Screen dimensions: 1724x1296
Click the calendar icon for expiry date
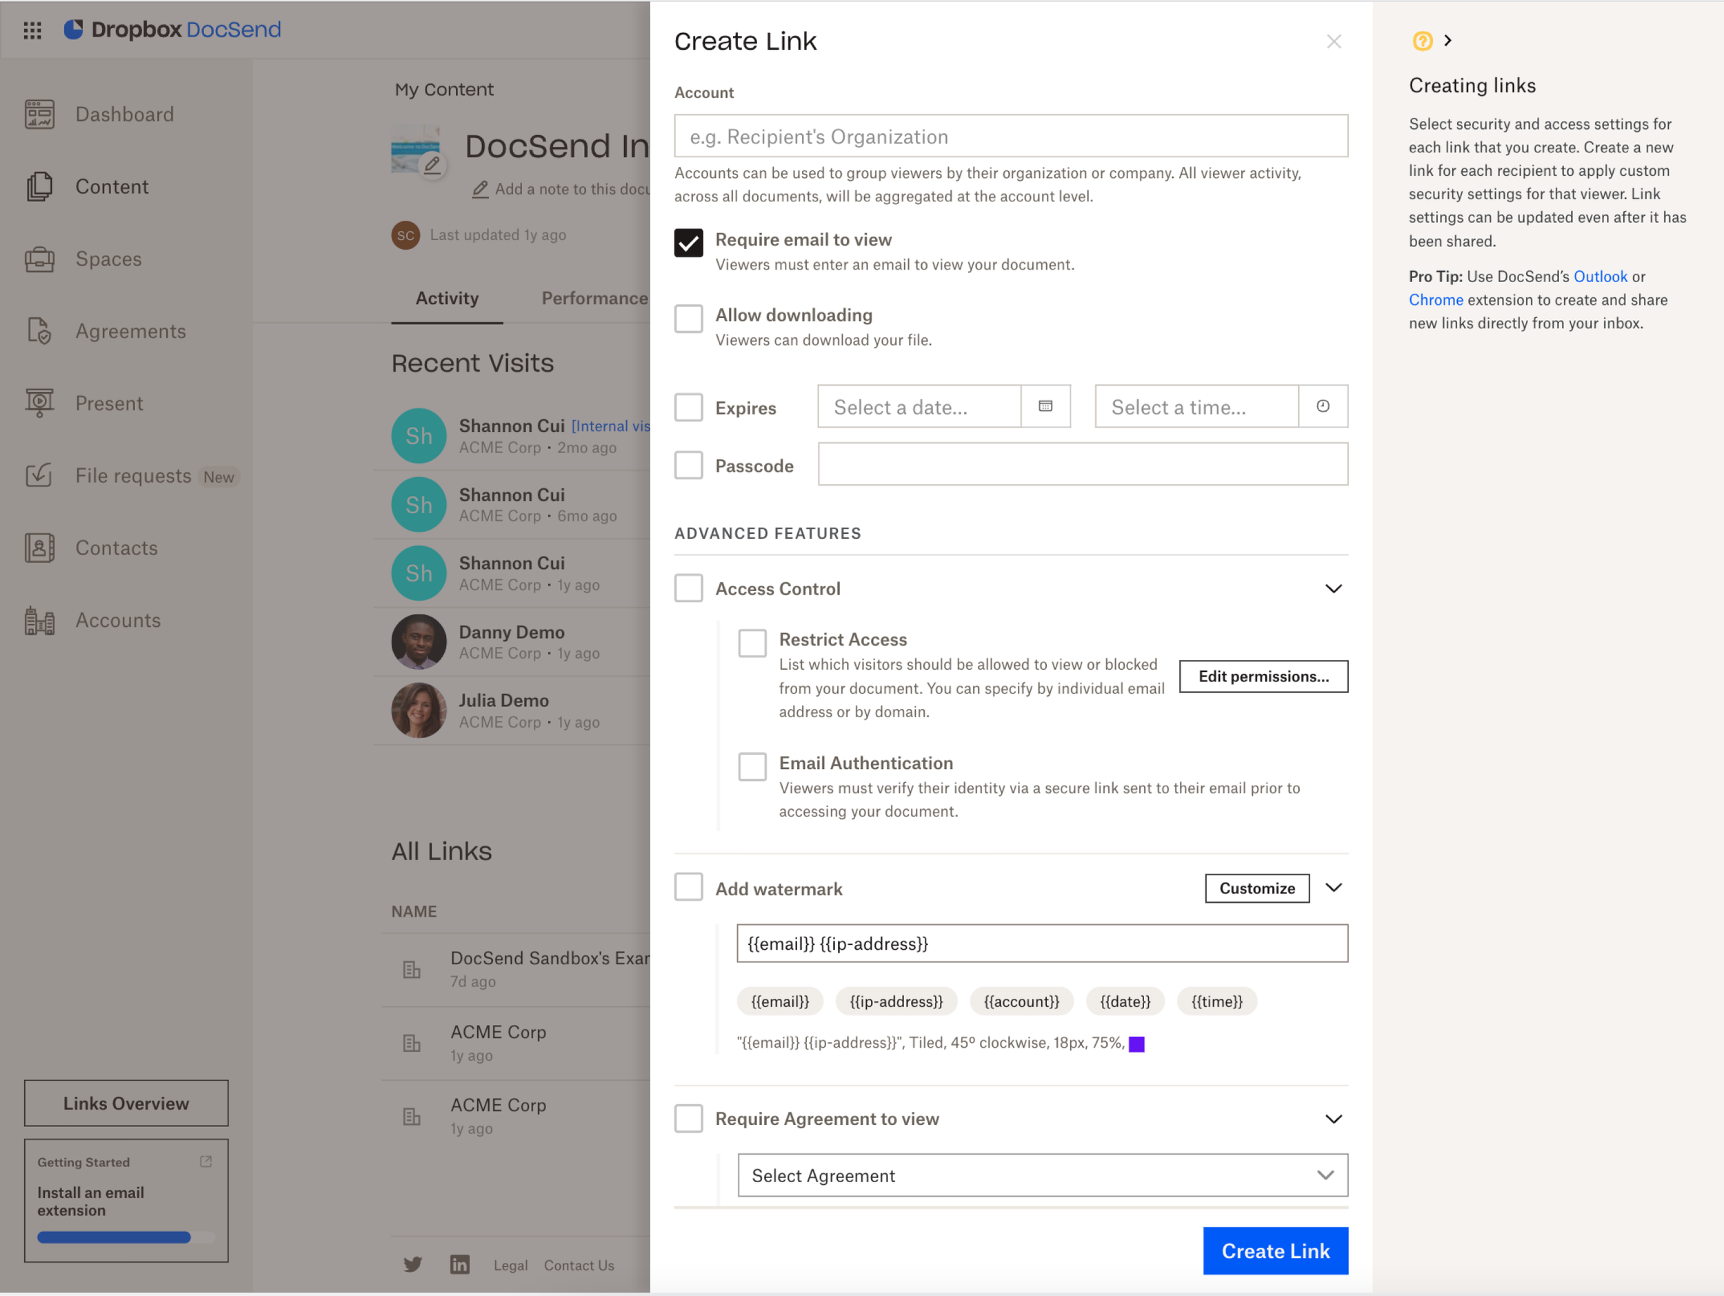(1045, 406)
